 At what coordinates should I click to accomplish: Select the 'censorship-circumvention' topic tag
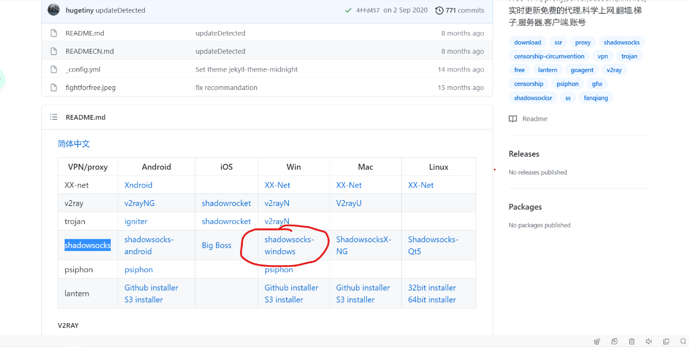click(x=549, y=56)
